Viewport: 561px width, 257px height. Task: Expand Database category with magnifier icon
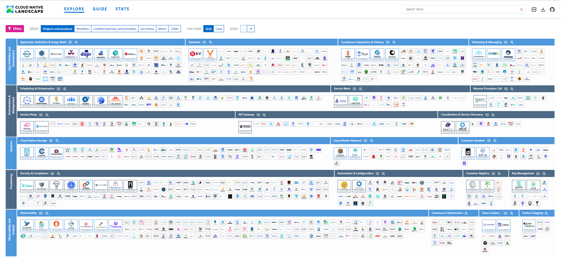210,42
